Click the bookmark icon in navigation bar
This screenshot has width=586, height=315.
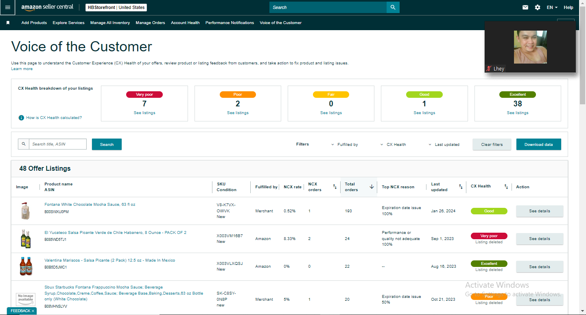click(8, 23)
